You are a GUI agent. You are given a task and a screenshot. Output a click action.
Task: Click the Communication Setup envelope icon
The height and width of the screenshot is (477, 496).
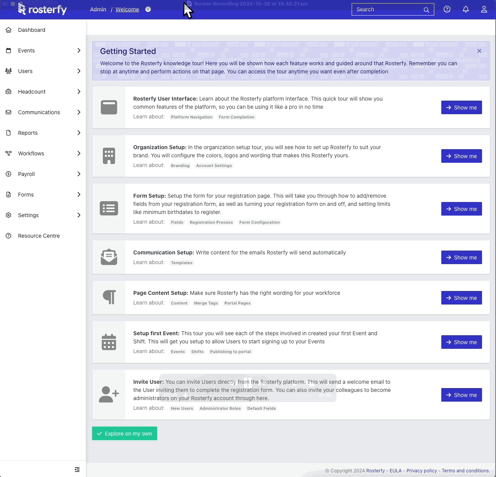pos(109,257)
